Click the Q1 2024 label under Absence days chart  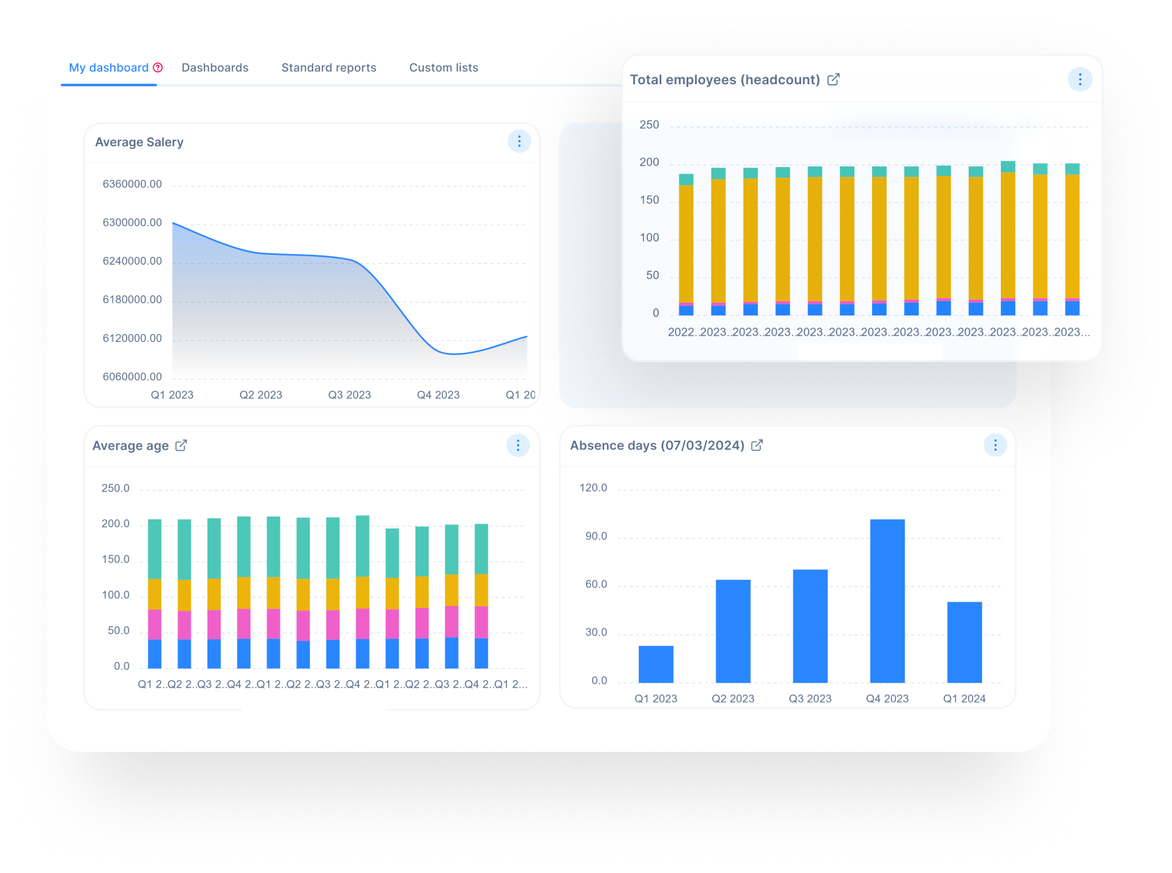tap(965, 698)
